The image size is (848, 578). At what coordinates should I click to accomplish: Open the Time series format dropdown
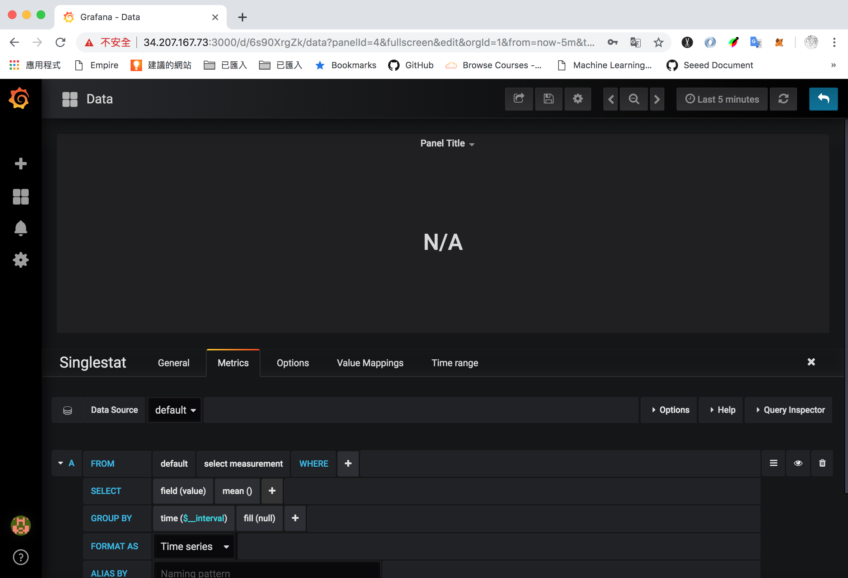tap(194, 546)
